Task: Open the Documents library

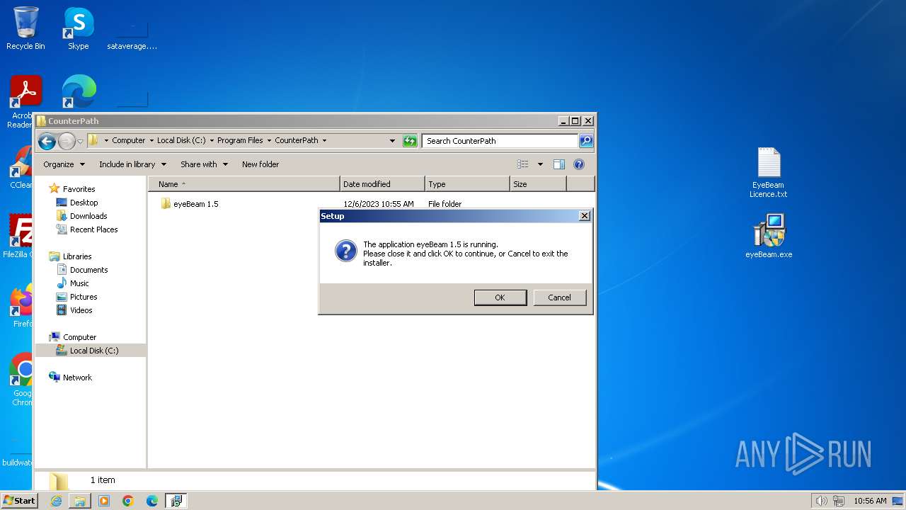Action: 82,270
